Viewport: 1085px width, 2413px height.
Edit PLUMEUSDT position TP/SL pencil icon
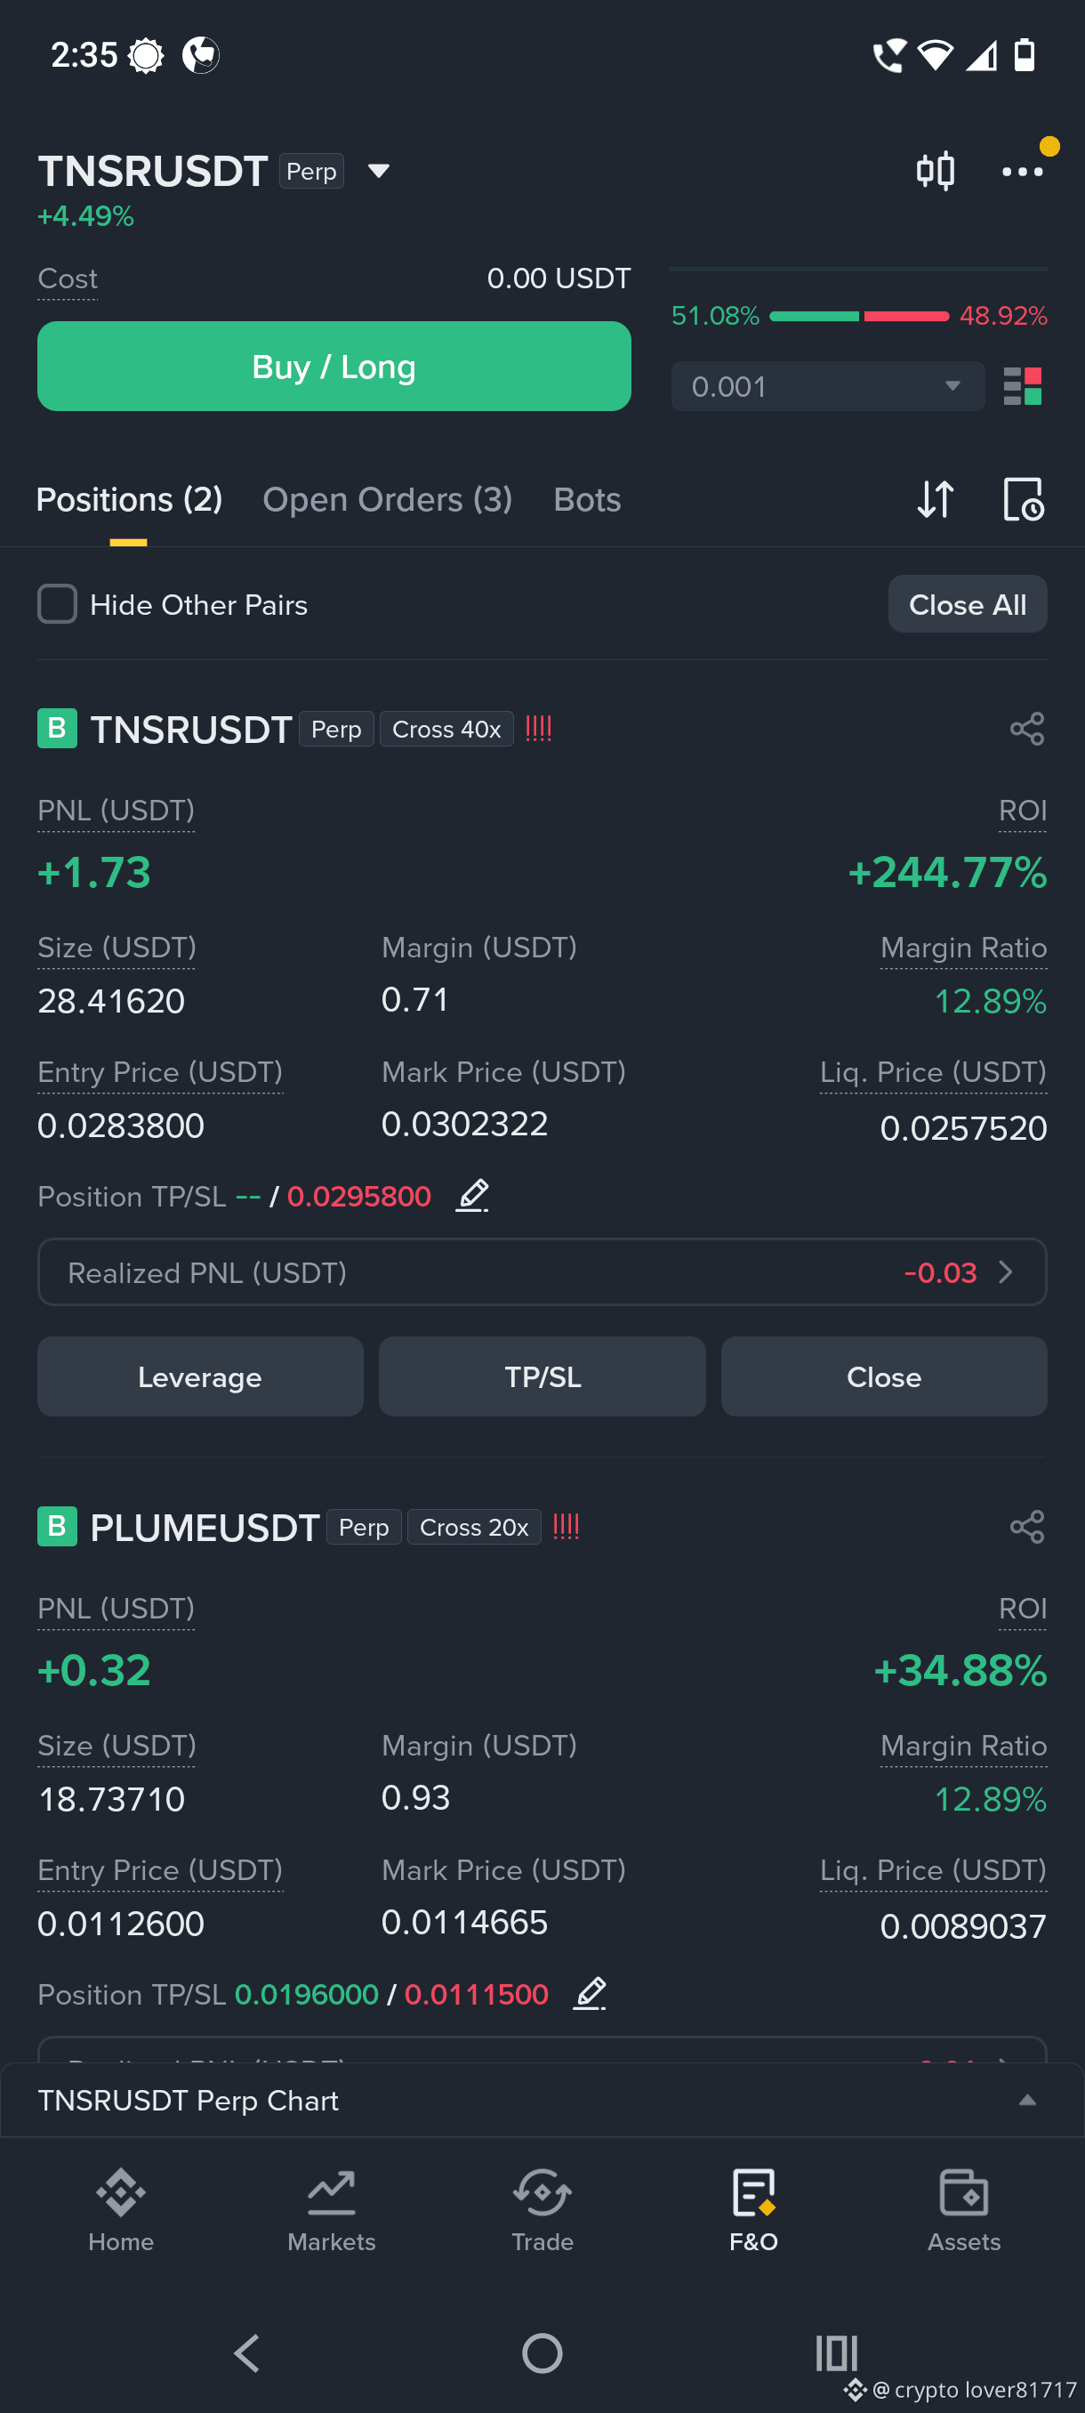[590, 1993]
